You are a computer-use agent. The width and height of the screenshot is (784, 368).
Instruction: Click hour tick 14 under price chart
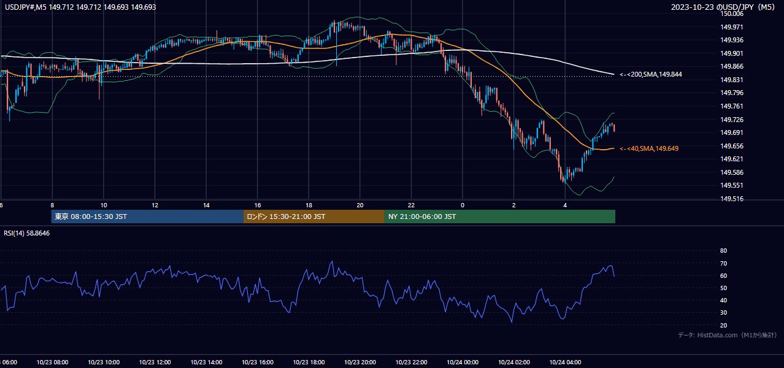coord(207,205)
